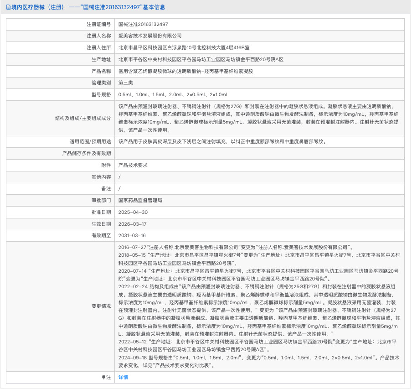Click the 结构及组成 description paragraph
Viewport: 412px width, 389px height.
[258, 118]
